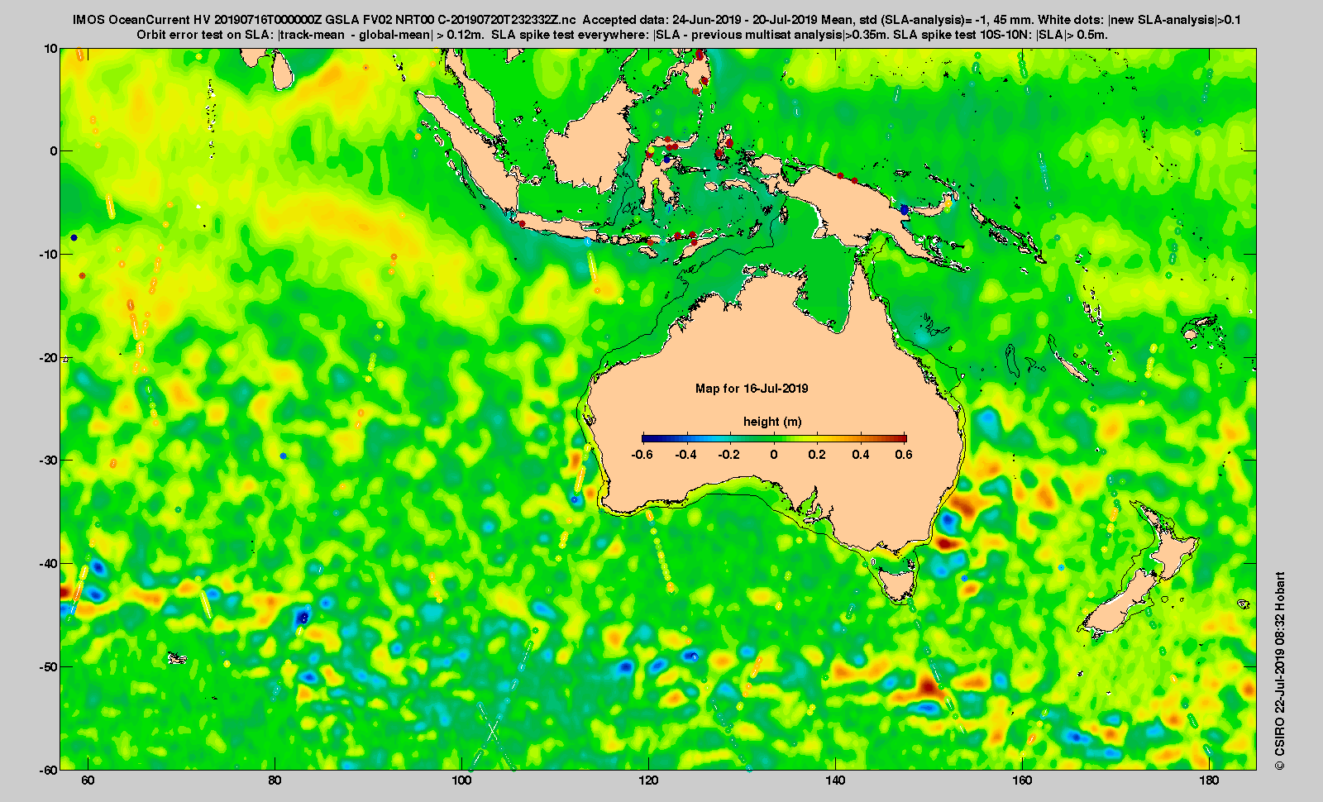Viewport: 1323px width, 802px height.
Task: Click the 'Orbit error test on SLA' line
Action: 622,35
